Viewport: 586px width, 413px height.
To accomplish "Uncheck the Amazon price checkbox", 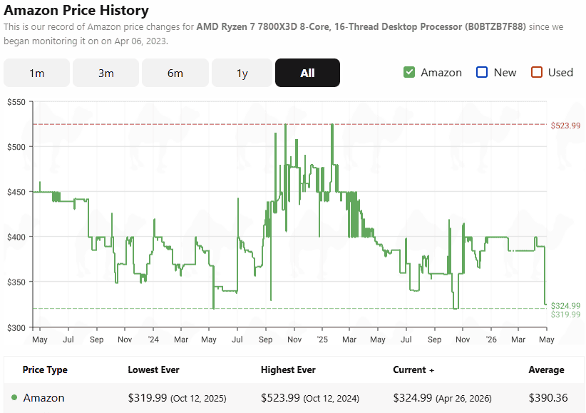I will [409, 72].
